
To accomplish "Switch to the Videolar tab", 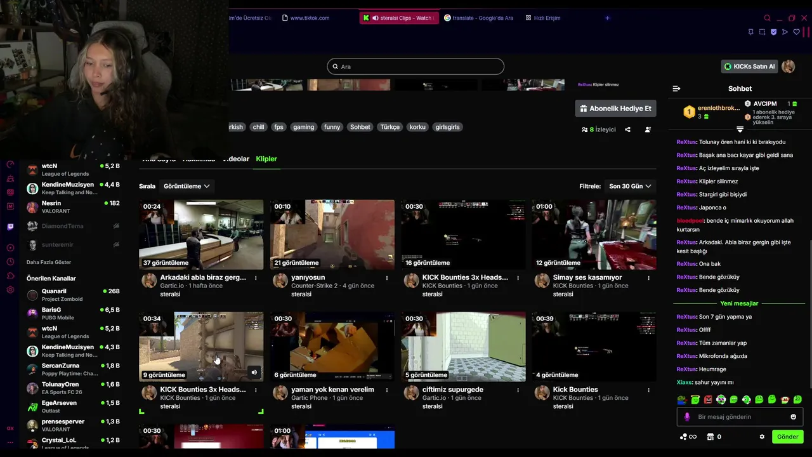I will [236, 159].
